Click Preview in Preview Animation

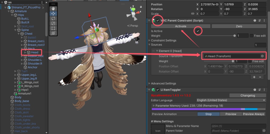point(231,114)
